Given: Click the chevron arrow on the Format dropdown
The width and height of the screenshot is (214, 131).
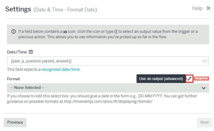Looking at the screenshot, I should coord(204,88).
